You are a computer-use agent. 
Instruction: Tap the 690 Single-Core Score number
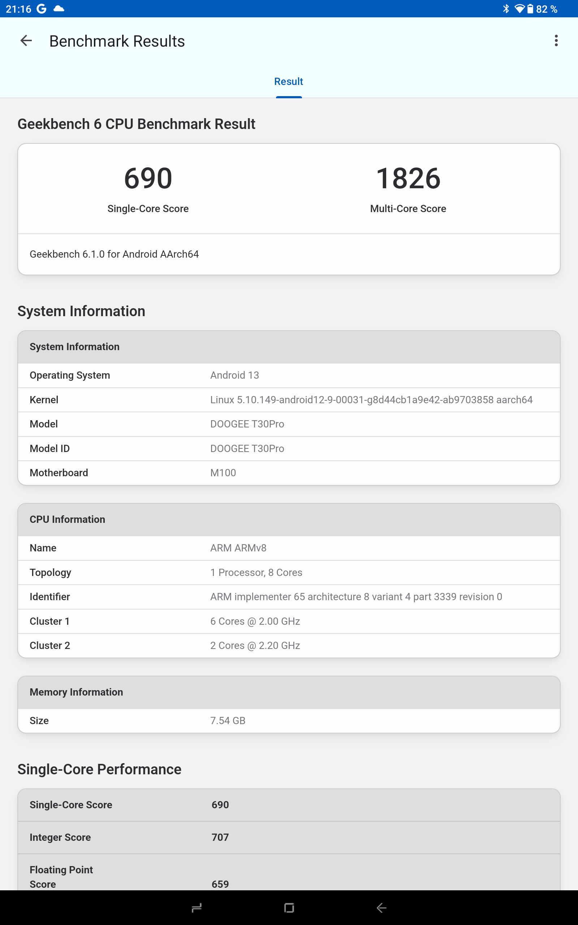pos(148,178)
